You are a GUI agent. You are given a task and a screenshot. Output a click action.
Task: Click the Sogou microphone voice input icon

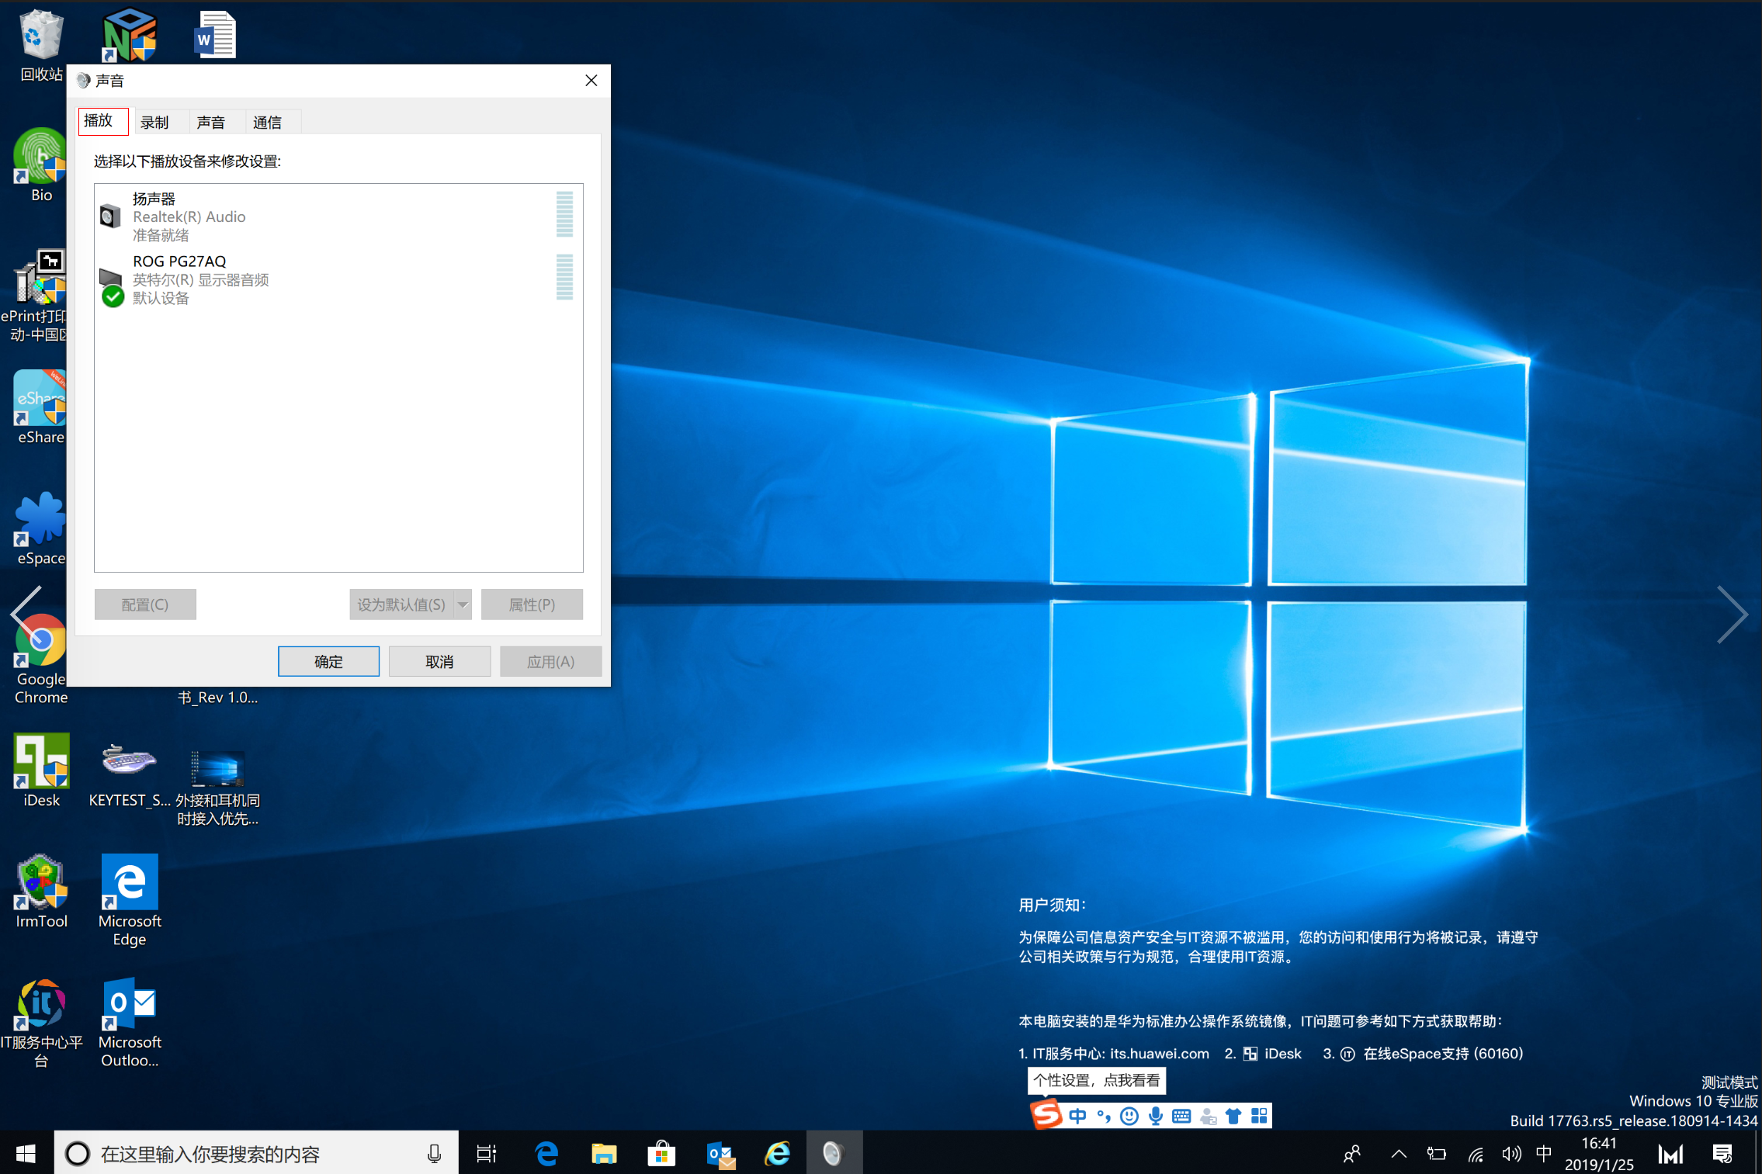1156,1116
